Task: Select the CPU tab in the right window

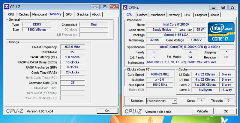Action: tap(130, 15)
